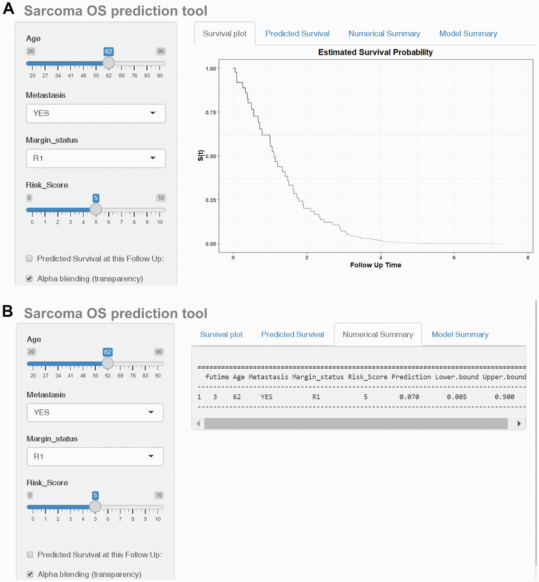Click left arrow of the summary table scrollbar
539x582 pixels.
tap(199, 424)
